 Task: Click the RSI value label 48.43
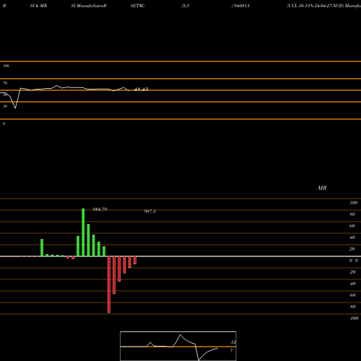[141, 90]
